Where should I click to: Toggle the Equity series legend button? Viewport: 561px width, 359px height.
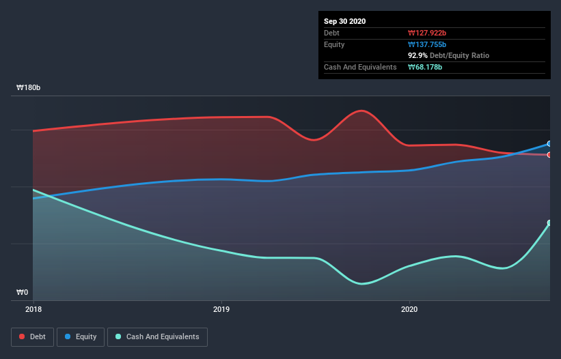pos(81,337)
